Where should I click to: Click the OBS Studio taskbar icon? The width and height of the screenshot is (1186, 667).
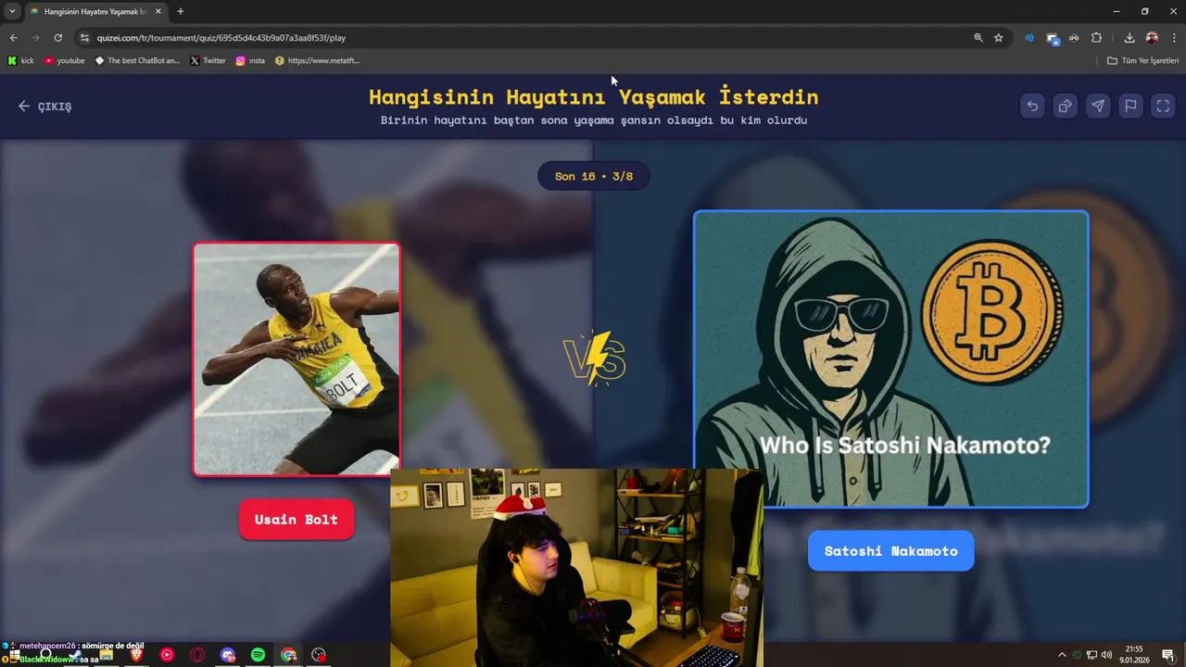click(319, 655)
